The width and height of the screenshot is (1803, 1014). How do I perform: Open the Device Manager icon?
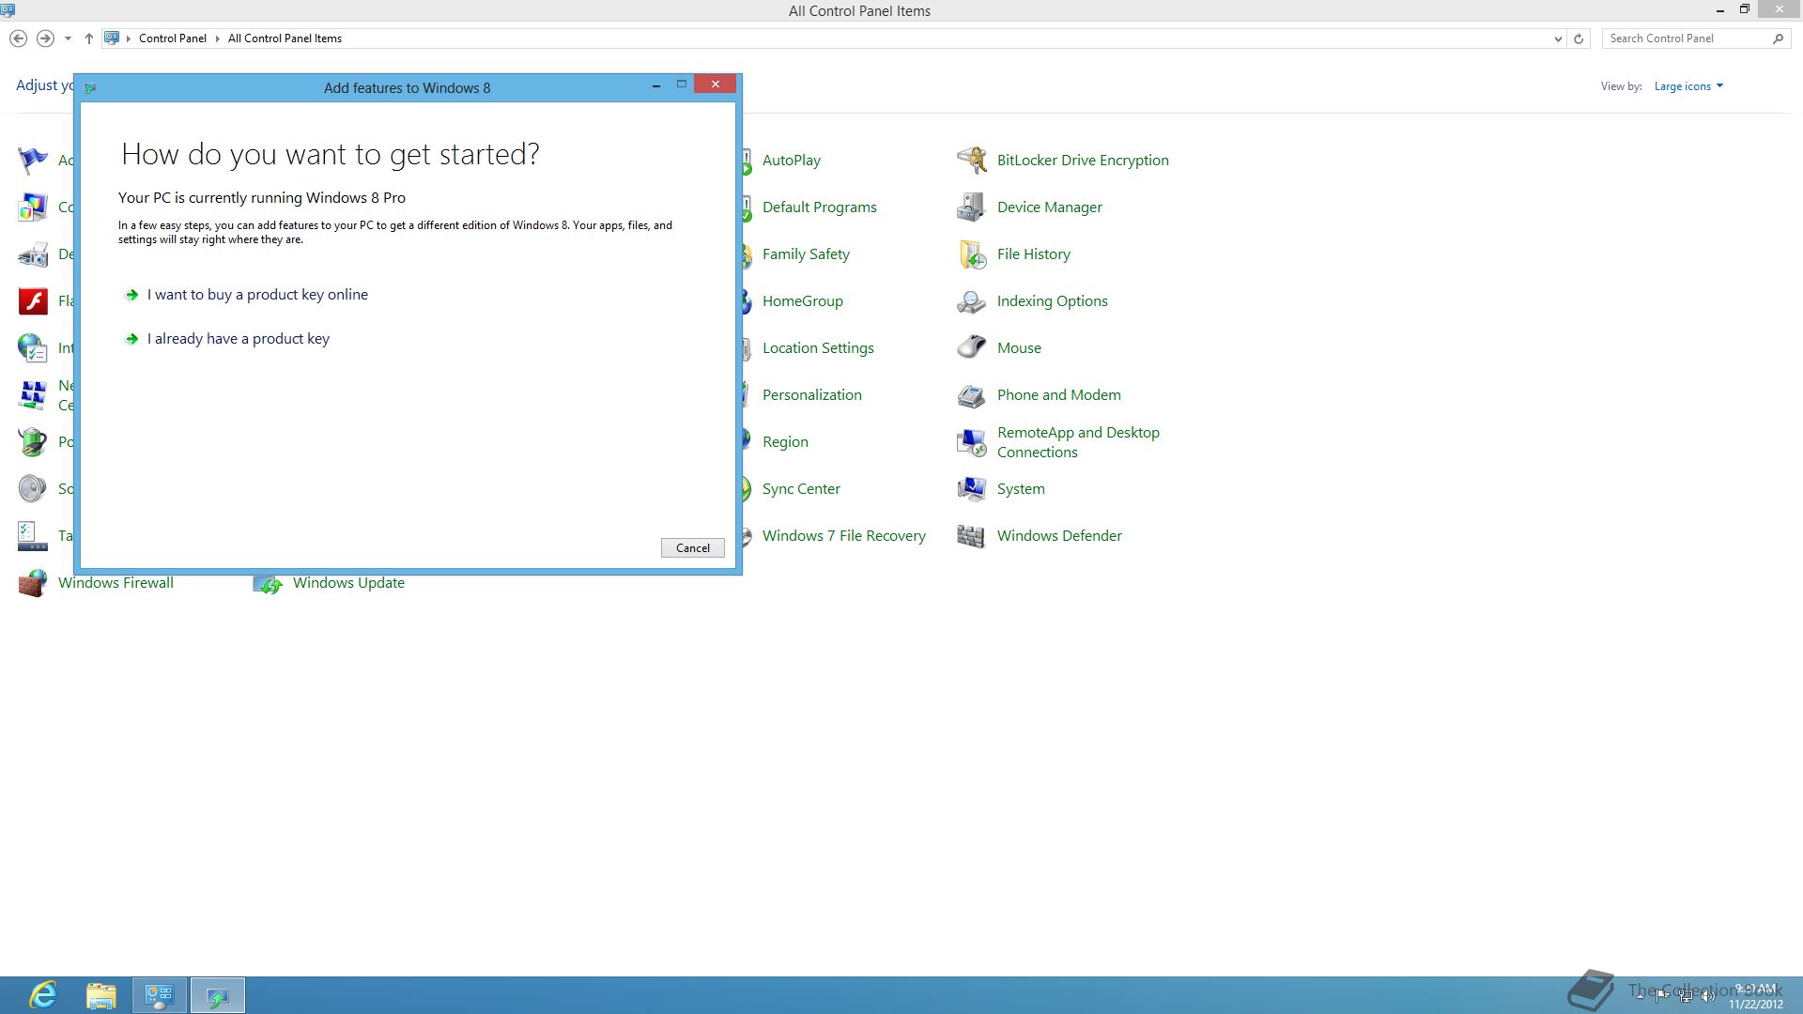pyautogui.click(x=971, y=207)
